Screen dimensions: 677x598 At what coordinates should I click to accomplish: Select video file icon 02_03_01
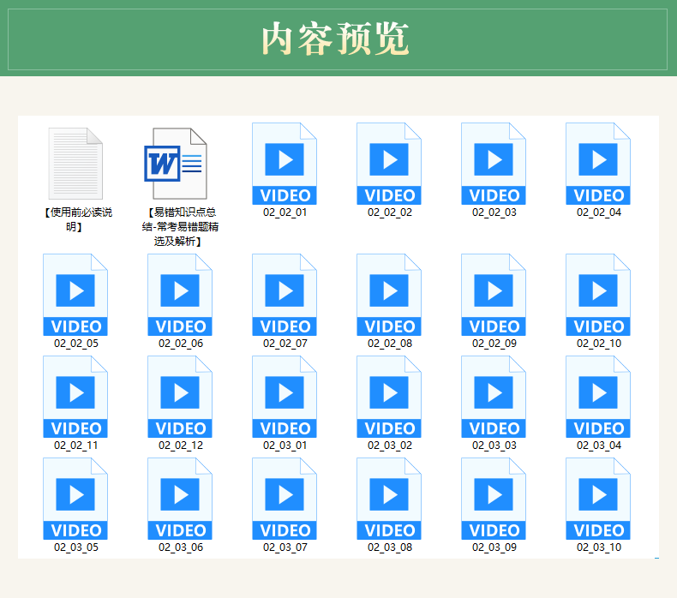(285, 397)
